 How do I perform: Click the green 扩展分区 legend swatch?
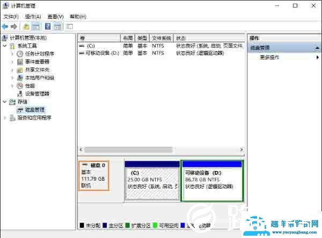click(x=127, y=225)
